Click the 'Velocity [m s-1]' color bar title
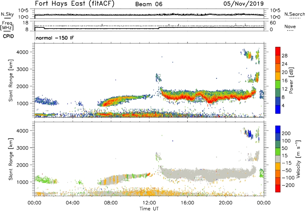Image resolution: width=305 pixels, height=211 pixels. (x=299, y=159)
